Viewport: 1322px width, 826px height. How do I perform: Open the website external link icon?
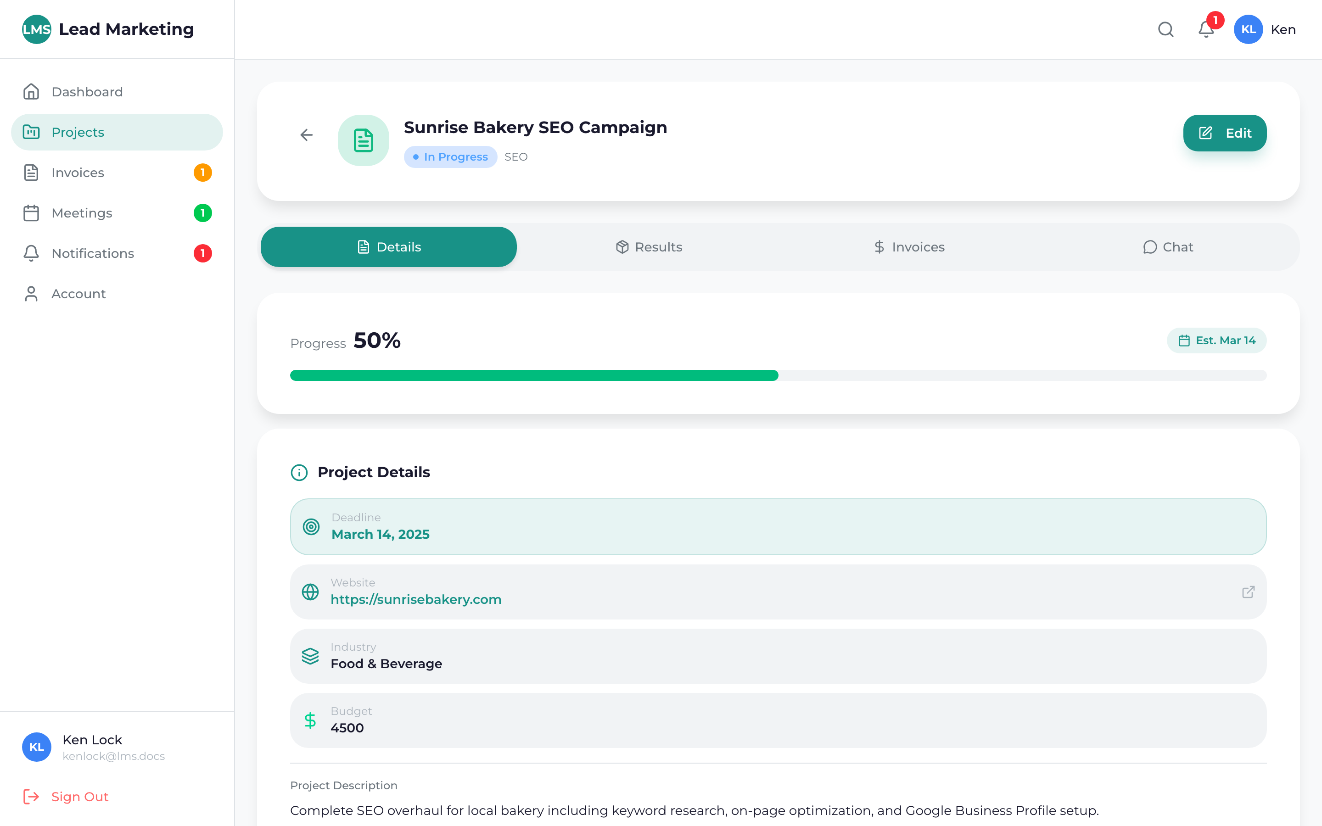1248,592
